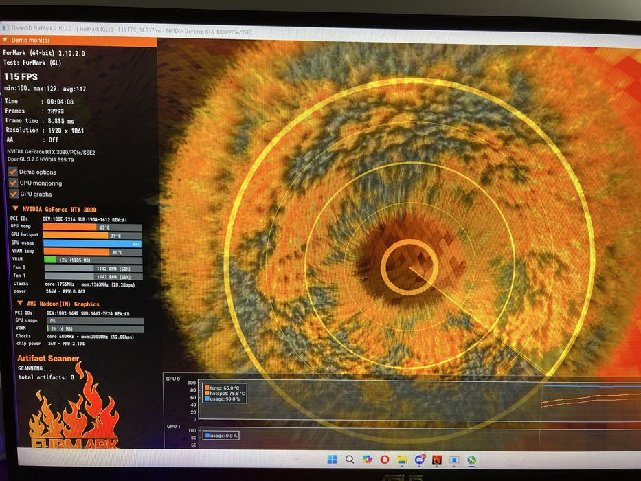Click the GPU 0 graph legend box
This screenshot has width=641, height=481.
pyautogui.click(x=225, y=393)
